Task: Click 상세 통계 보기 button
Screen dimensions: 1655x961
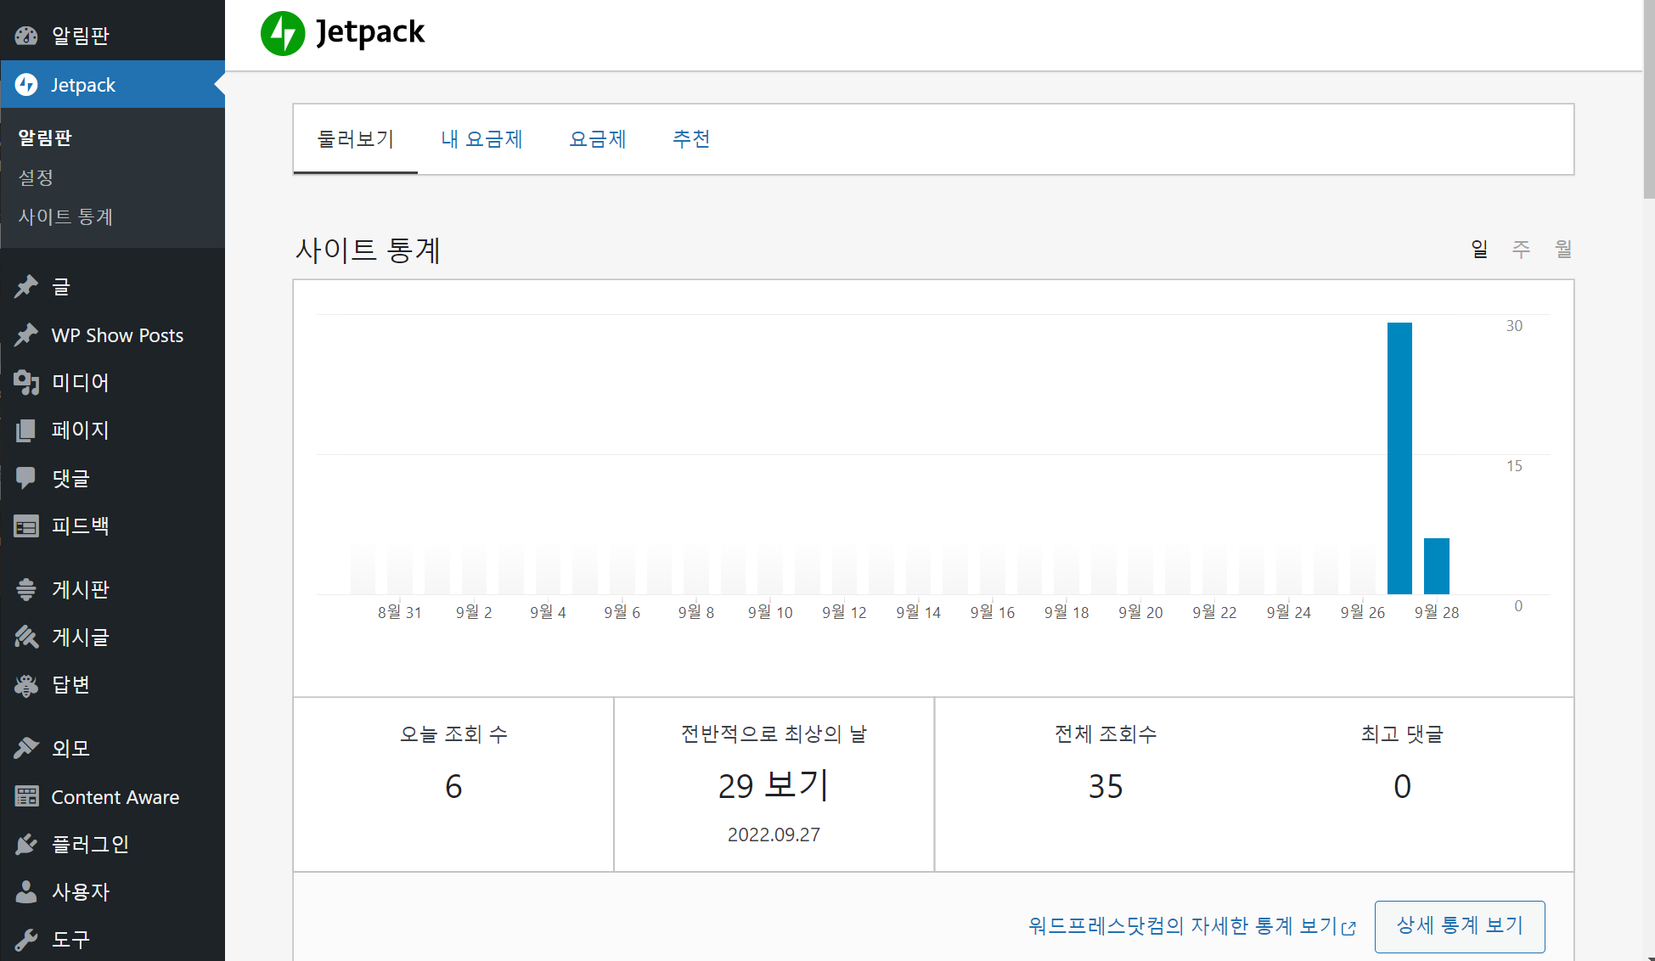Action: 1459,925
